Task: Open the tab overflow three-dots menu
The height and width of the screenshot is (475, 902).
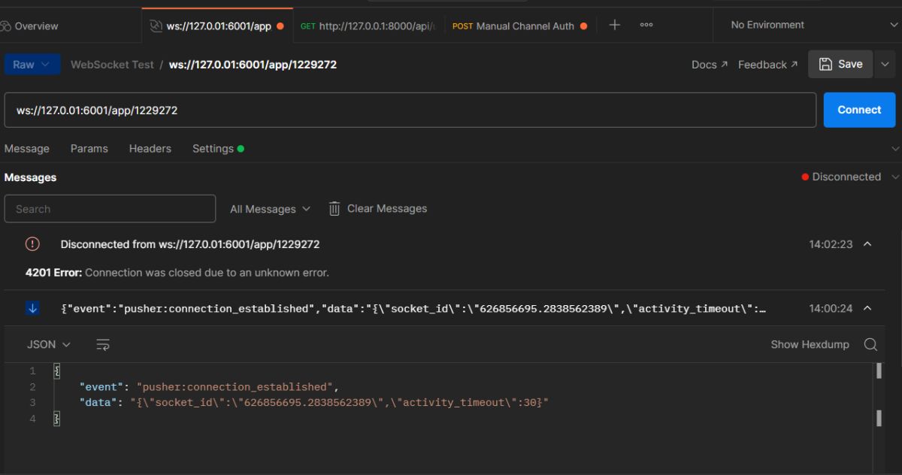Action: pyautogui.click(x=646, y=25)
